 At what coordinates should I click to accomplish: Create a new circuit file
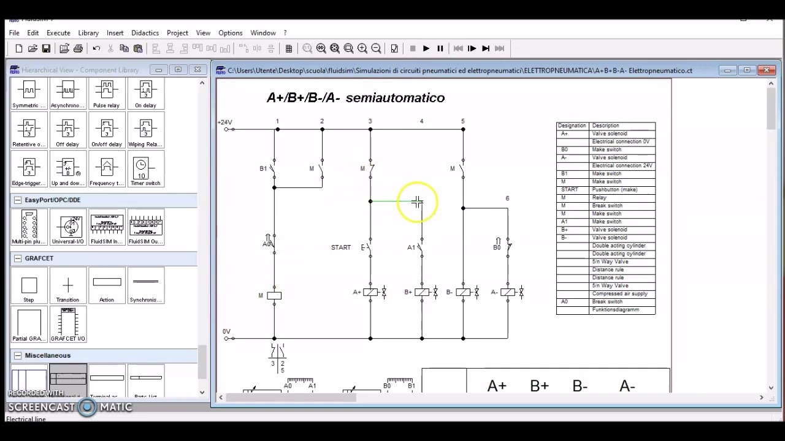[19, 48]
